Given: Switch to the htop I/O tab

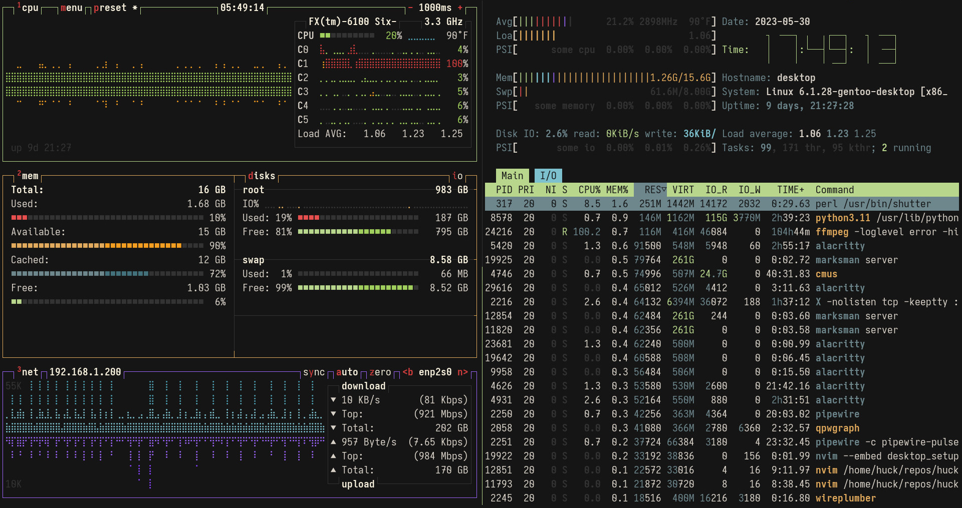Looking at the screenshot, I should (548, 176).
